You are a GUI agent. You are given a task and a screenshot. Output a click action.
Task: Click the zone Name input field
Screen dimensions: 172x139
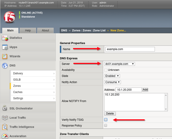coord(130,49)
